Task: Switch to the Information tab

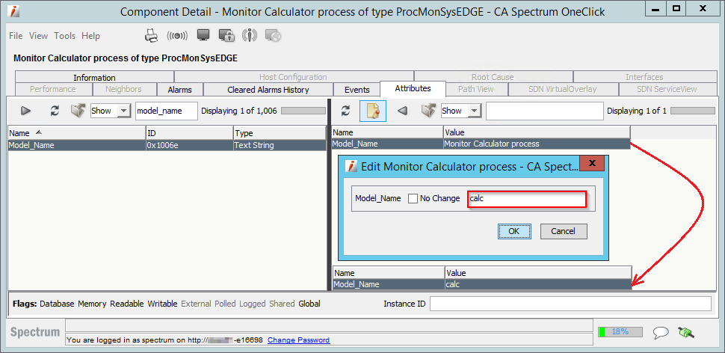Action: coord(94,77)
